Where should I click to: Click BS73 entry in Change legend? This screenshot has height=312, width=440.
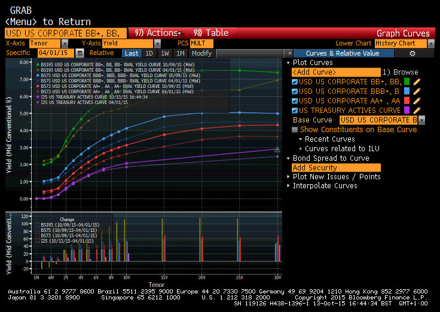tap(66, 235)
